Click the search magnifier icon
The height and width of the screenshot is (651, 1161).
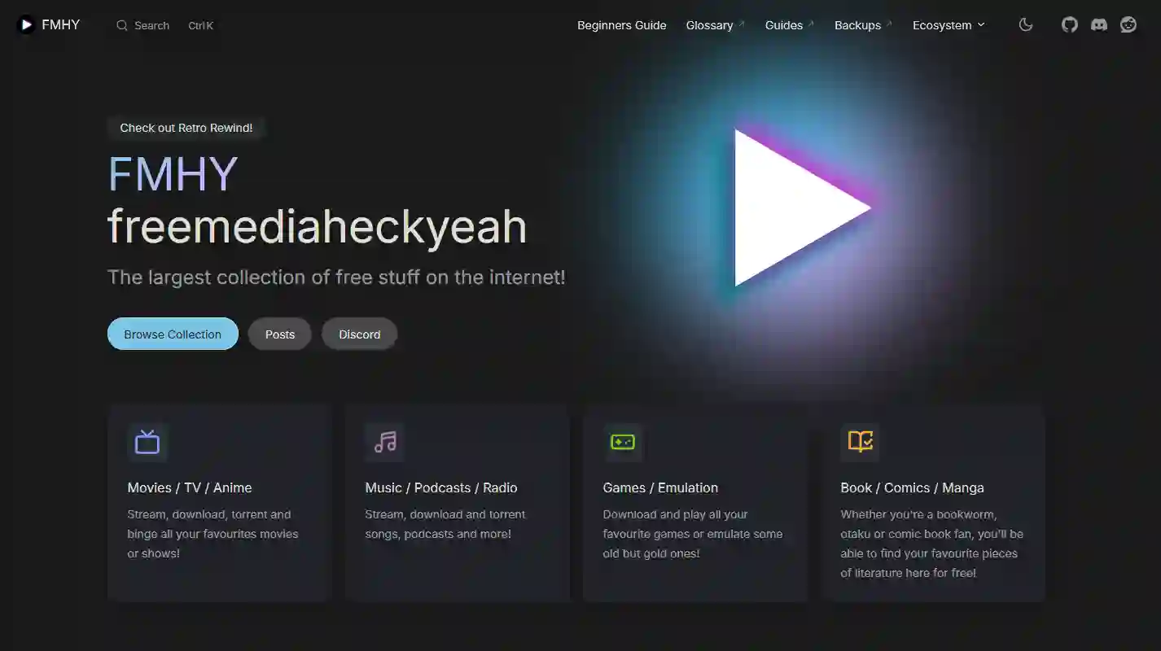pyautogui.click(x=122, y=25)
